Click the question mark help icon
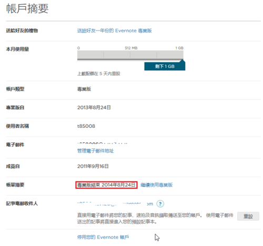The width and height of the screenshot is (263, 246). coord(160,204)
